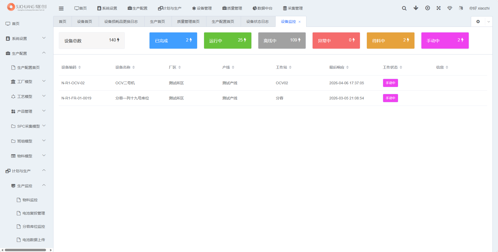Sort by 最后响应 column sort icon

[347, 67]
